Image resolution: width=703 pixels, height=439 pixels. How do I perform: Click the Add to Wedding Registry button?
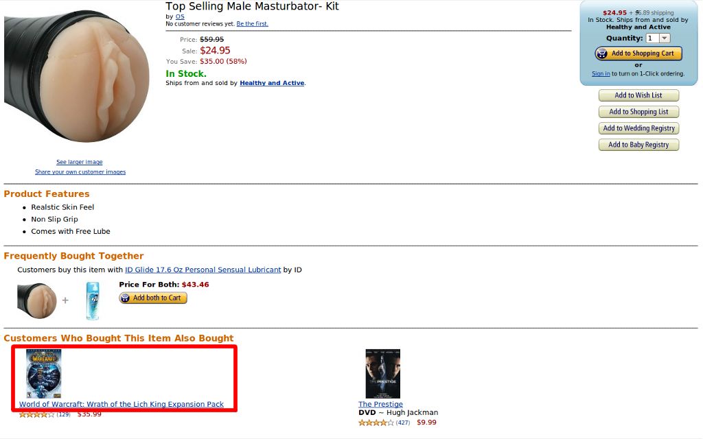pyautogui.click(x=638, y=128)
